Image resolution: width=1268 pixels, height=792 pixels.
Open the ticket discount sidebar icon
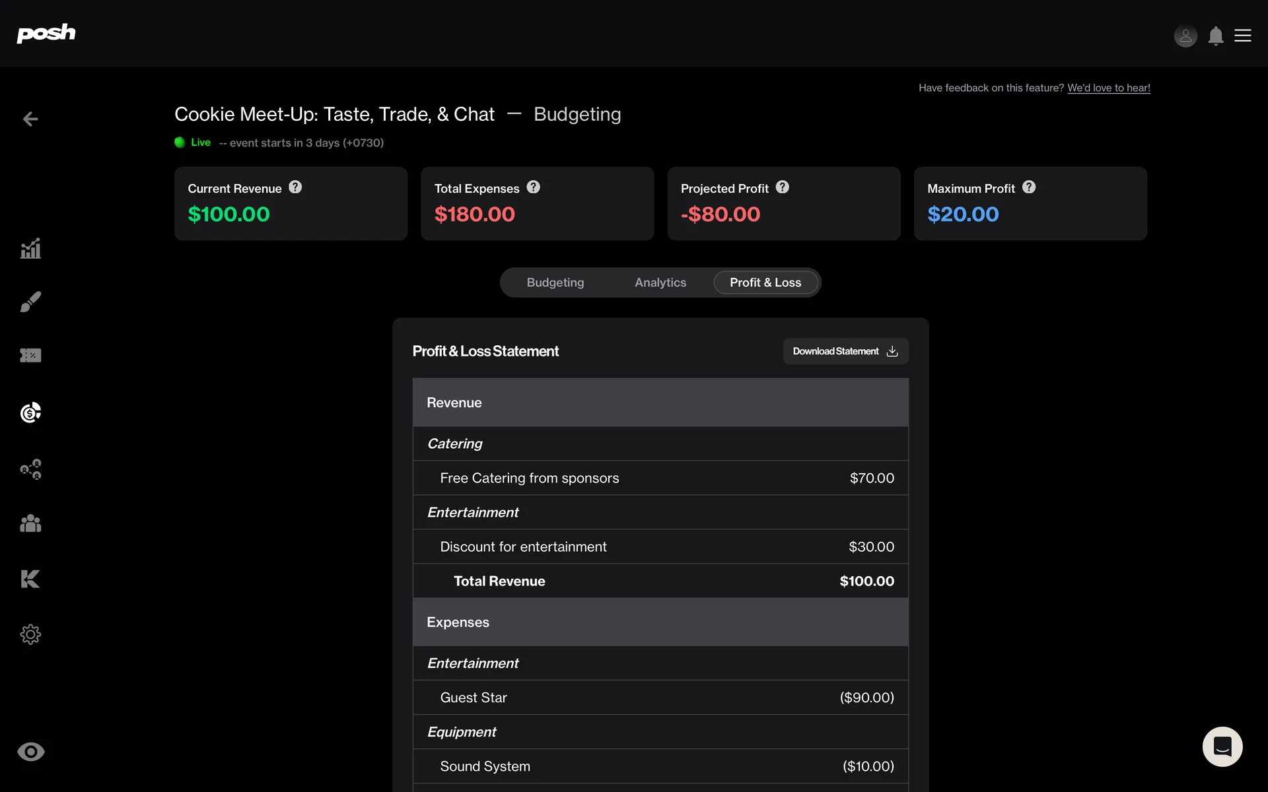point(30,356)
